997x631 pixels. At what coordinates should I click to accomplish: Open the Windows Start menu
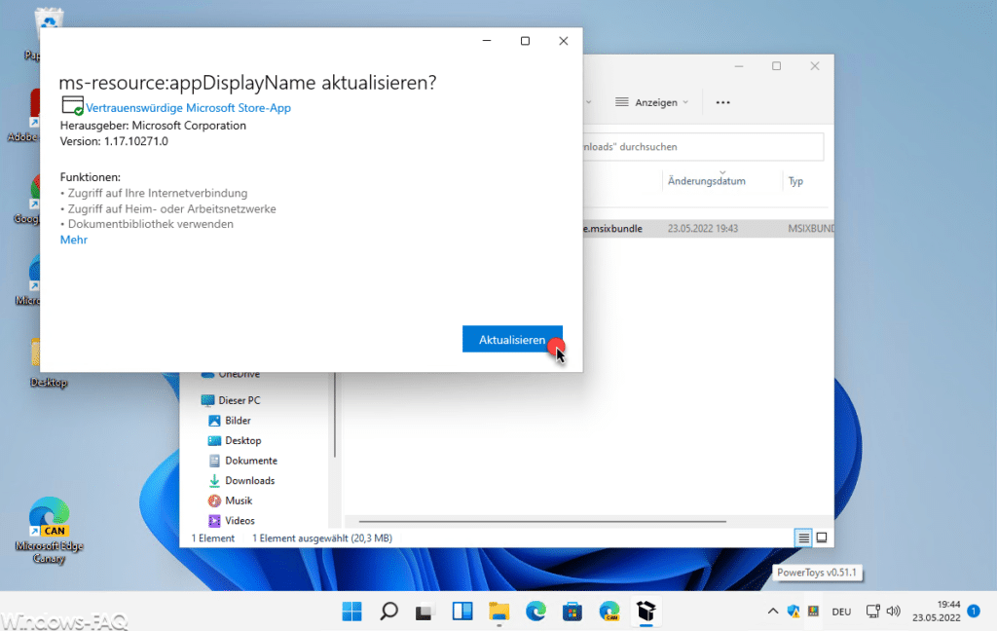point(351,612)
